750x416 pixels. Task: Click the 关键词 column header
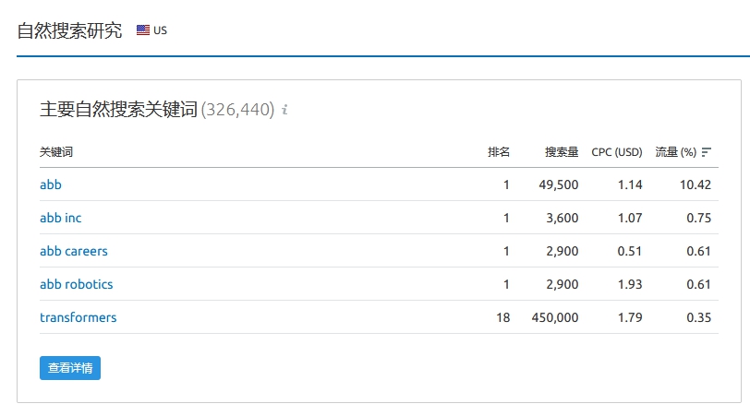click(x=56, y=152)
